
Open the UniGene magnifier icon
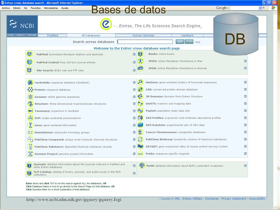click(140, 82)
